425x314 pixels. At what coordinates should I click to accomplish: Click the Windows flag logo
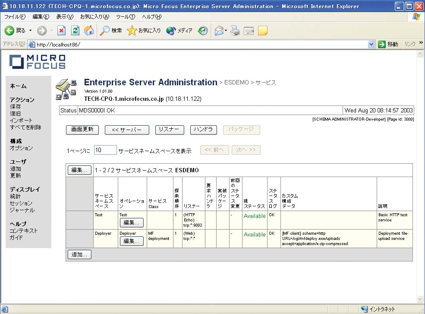(416, 17)
